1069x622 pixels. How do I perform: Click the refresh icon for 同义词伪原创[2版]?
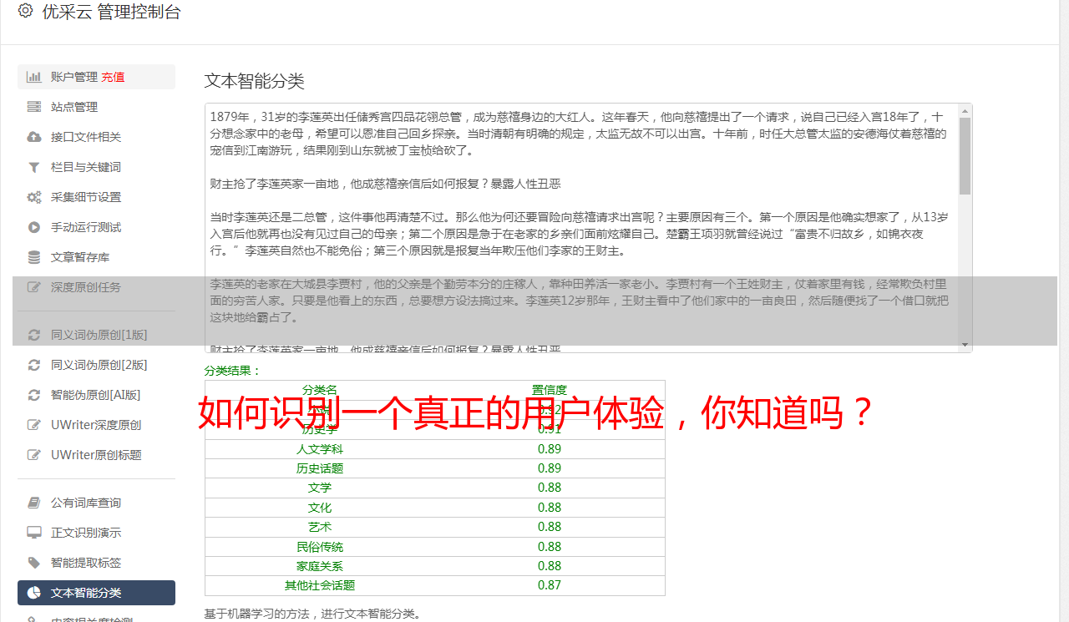click(x=34, y=365)
